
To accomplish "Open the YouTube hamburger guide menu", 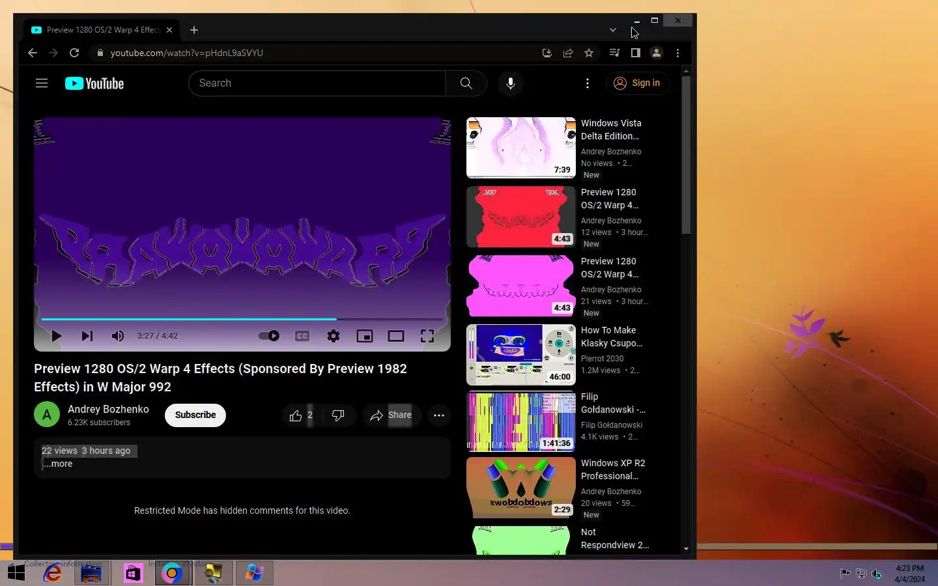I will pyautogui.click(x=42, y=83).
